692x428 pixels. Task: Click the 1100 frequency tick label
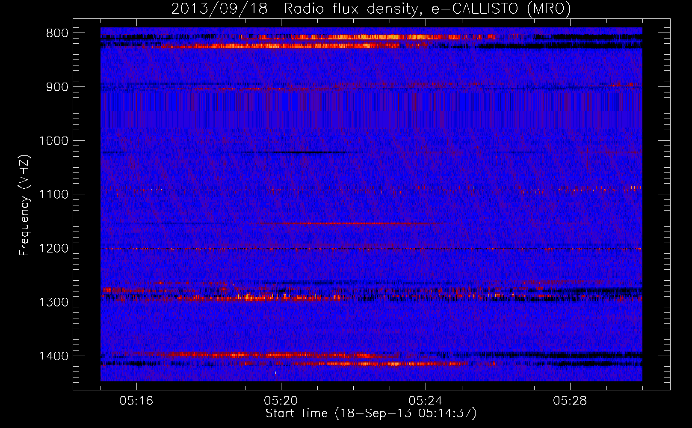54,195
